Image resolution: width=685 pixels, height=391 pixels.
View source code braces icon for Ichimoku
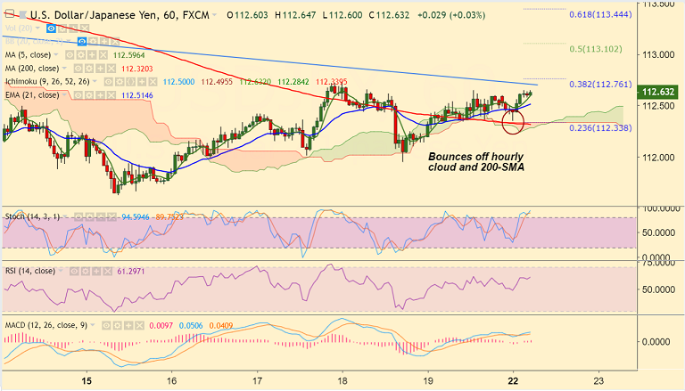coord(130,82)
